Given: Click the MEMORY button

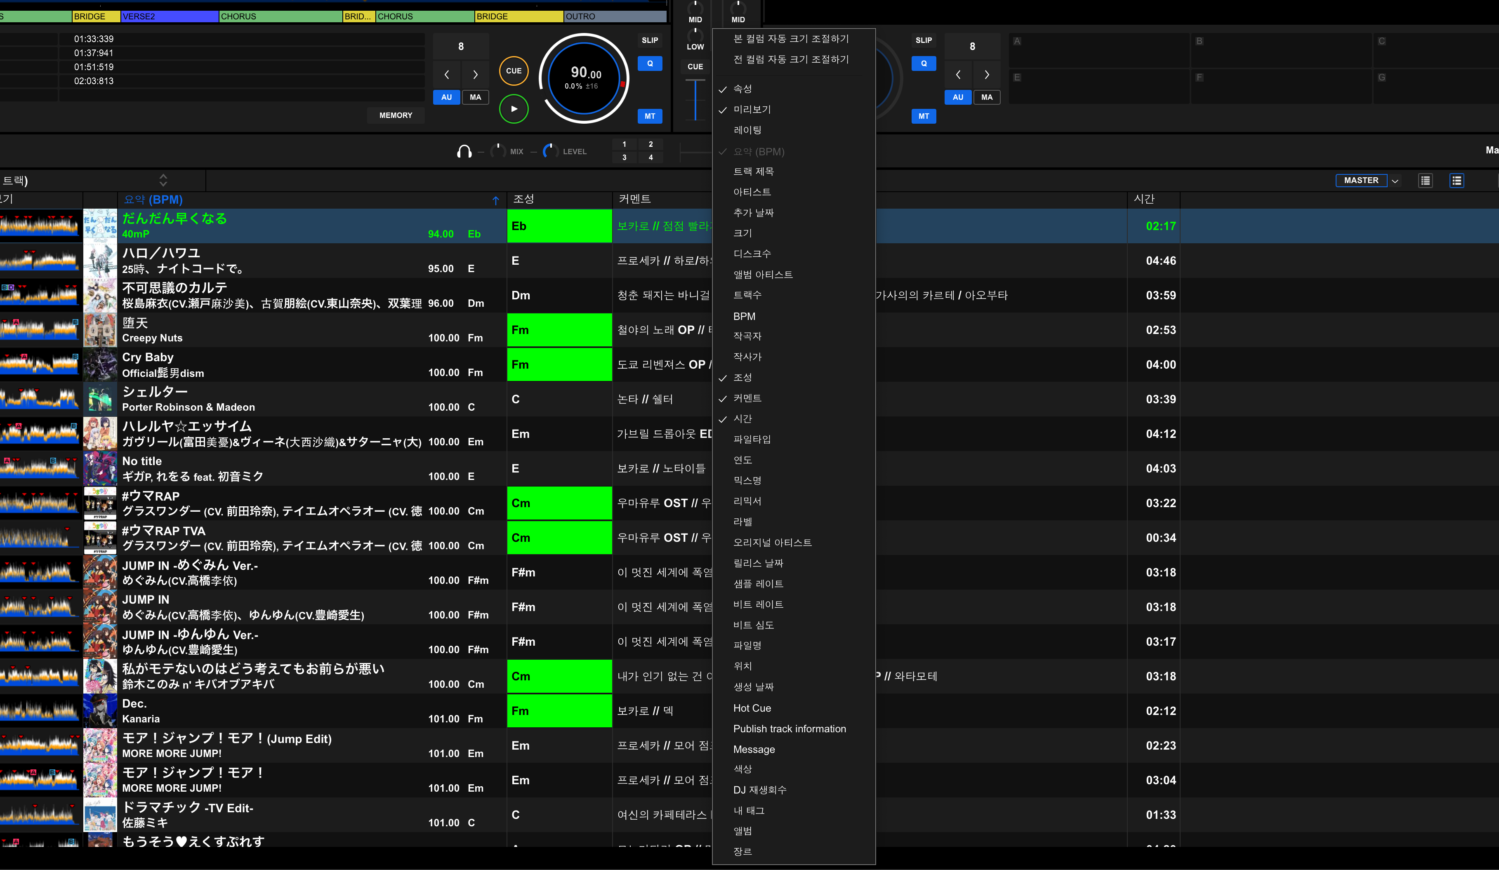Looking at the screenshot, I should (396, 115).
